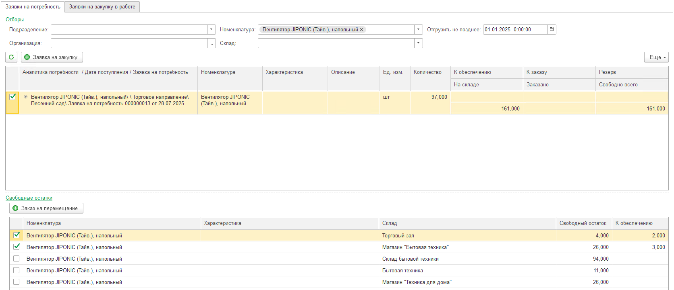The image size is (674, 290).
Task: Create Заказ на перемещение order
Action: click(x=46, y=208)
